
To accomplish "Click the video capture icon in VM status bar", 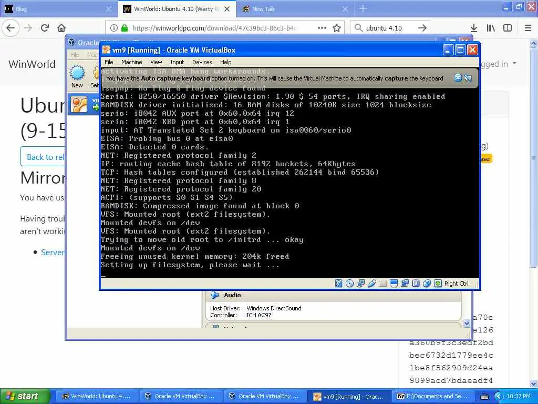I will coord(405,284).
